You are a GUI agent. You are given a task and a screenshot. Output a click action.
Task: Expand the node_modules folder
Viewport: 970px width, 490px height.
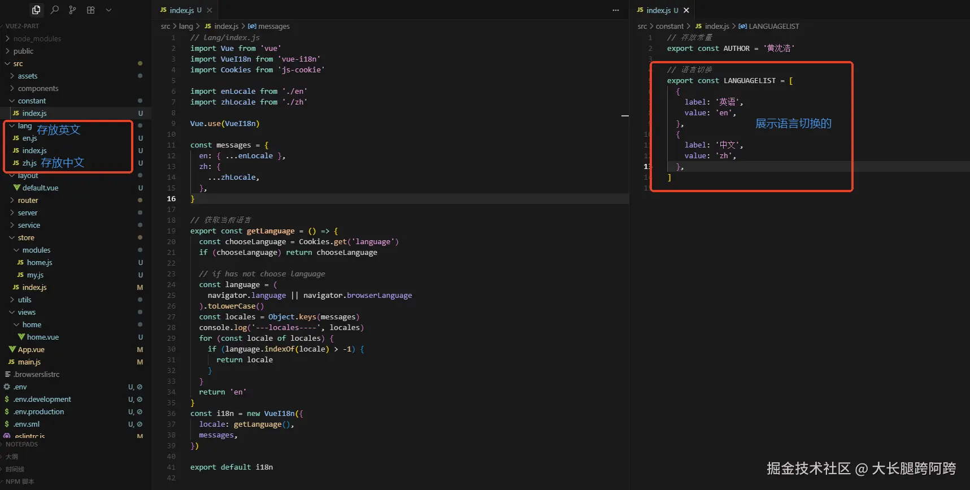click(76, 38)
